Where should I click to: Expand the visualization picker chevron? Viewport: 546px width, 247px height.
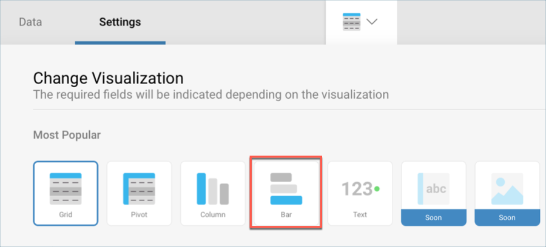372,22
